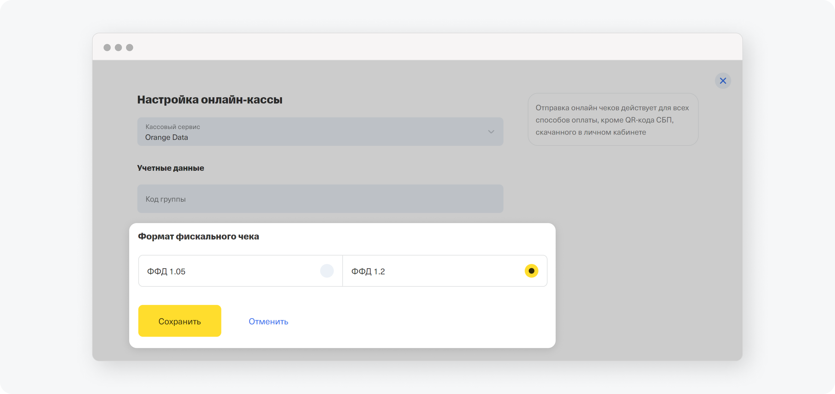This screenshot has height=394, width=835.
Task: Open the Кассовый сервис dropdown
Action: click(320, 132)
